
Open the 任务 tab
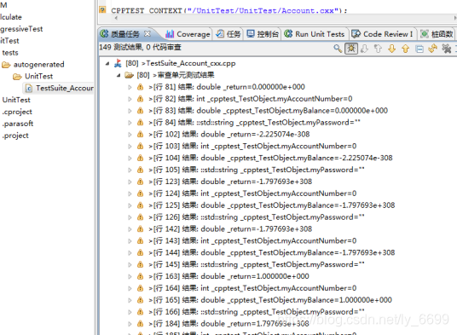228,34
